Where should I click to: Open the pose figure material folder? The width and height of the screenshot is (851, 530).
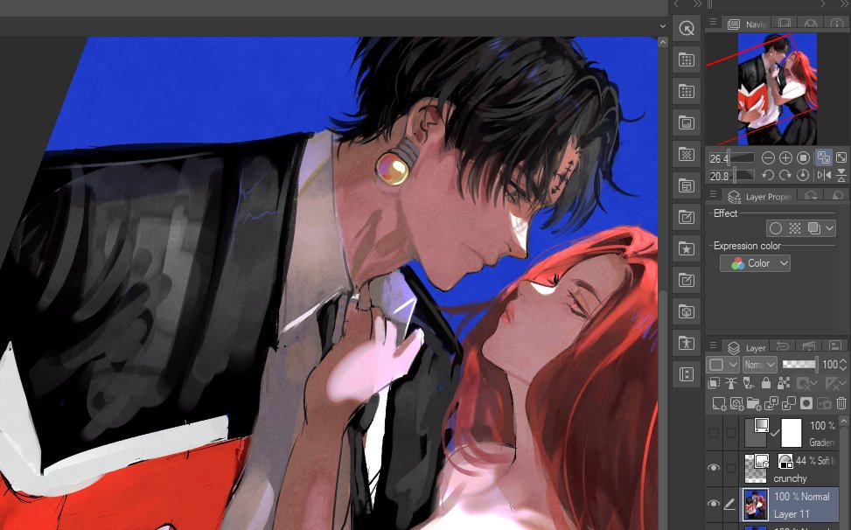687,343
